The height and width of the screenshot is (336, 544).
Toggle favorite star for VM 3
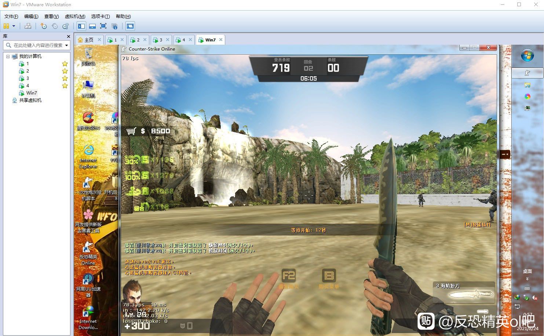tap(65, 78)
